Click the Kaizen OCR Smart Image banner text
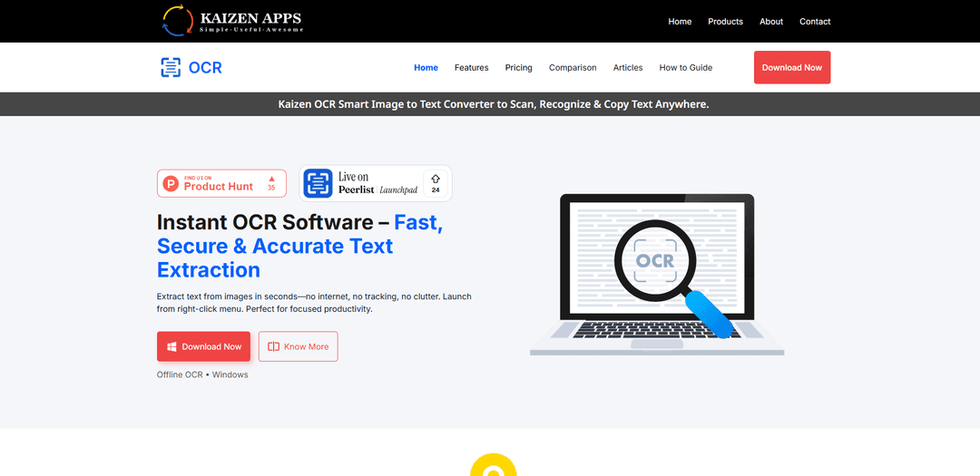Viewport: 980px width, 476px height. tap(493, 104)
